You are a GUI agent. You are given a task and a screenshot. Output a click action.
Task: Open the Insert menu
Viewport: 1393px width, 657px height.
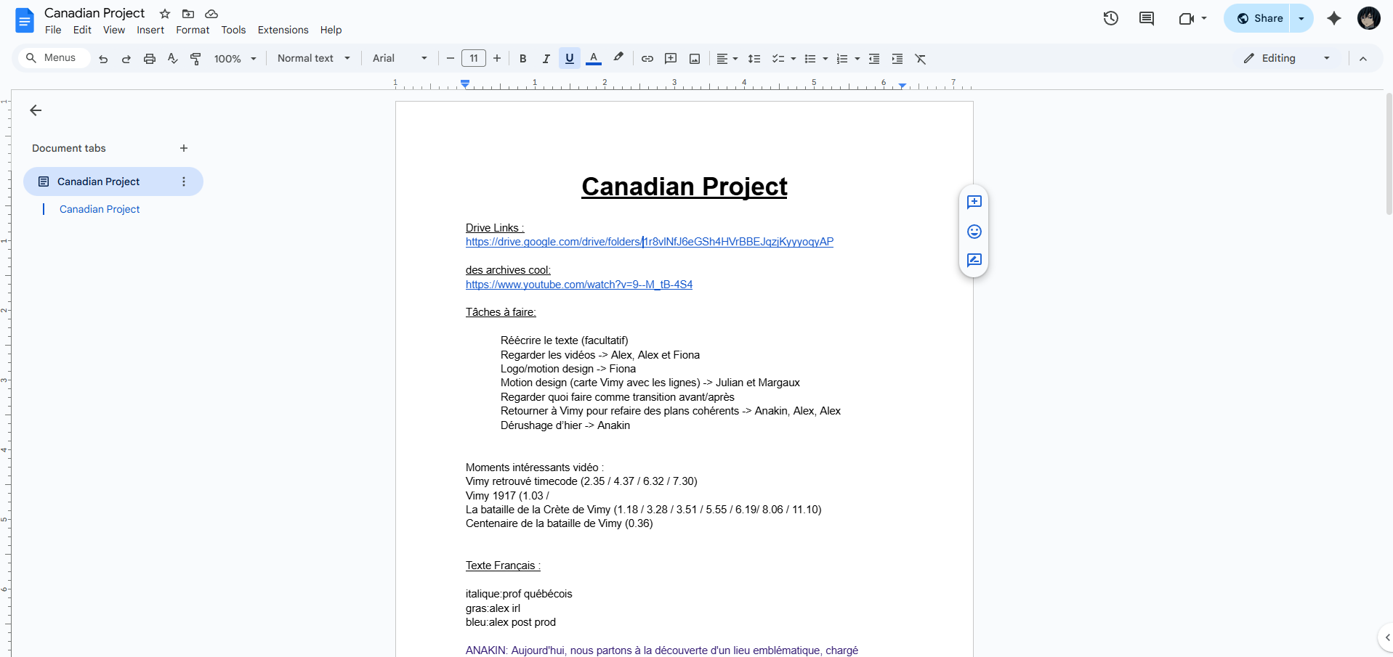(150, 30)
